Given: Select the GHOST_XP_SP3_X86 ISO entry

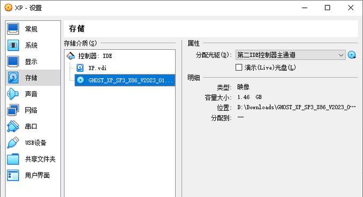Looking at the screenshot, I should [x=125, y=80].
